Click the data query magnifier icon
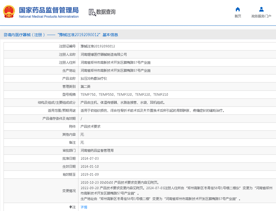 click(x=92, y=12)
